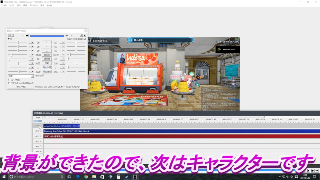This screenshot has width=320, height=180.
Task: Click the plus icon to add a filter effect
Action: coord(85,35)
